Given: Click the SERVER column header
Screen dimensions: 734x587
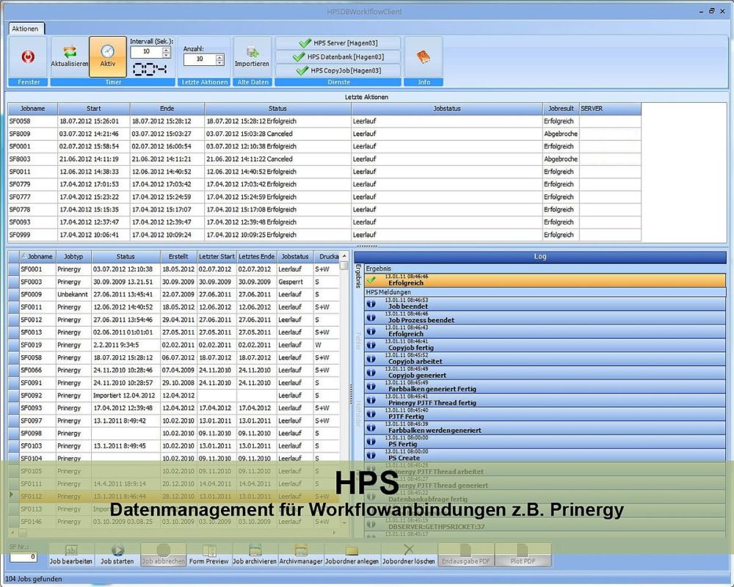Looking at the screenshot, I should pos(610,109).
